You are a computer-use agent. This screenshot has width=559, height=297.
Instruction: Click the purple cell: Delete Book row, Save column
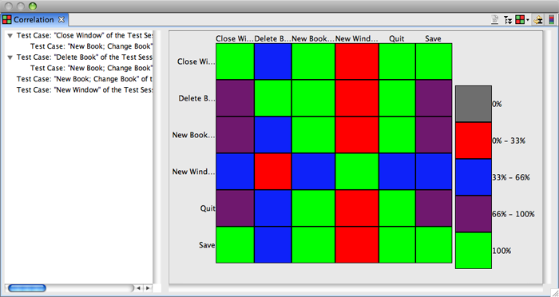pyautogui.click(x=434, y=98)
